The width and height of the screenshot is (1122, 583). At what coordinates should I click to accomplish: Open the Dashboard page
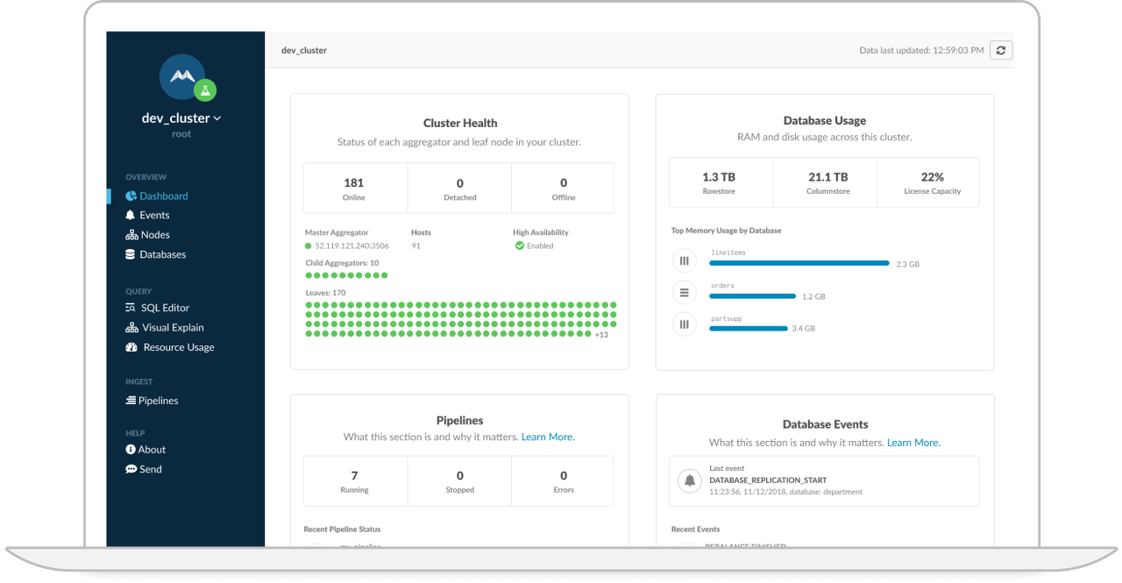point(163,196)
